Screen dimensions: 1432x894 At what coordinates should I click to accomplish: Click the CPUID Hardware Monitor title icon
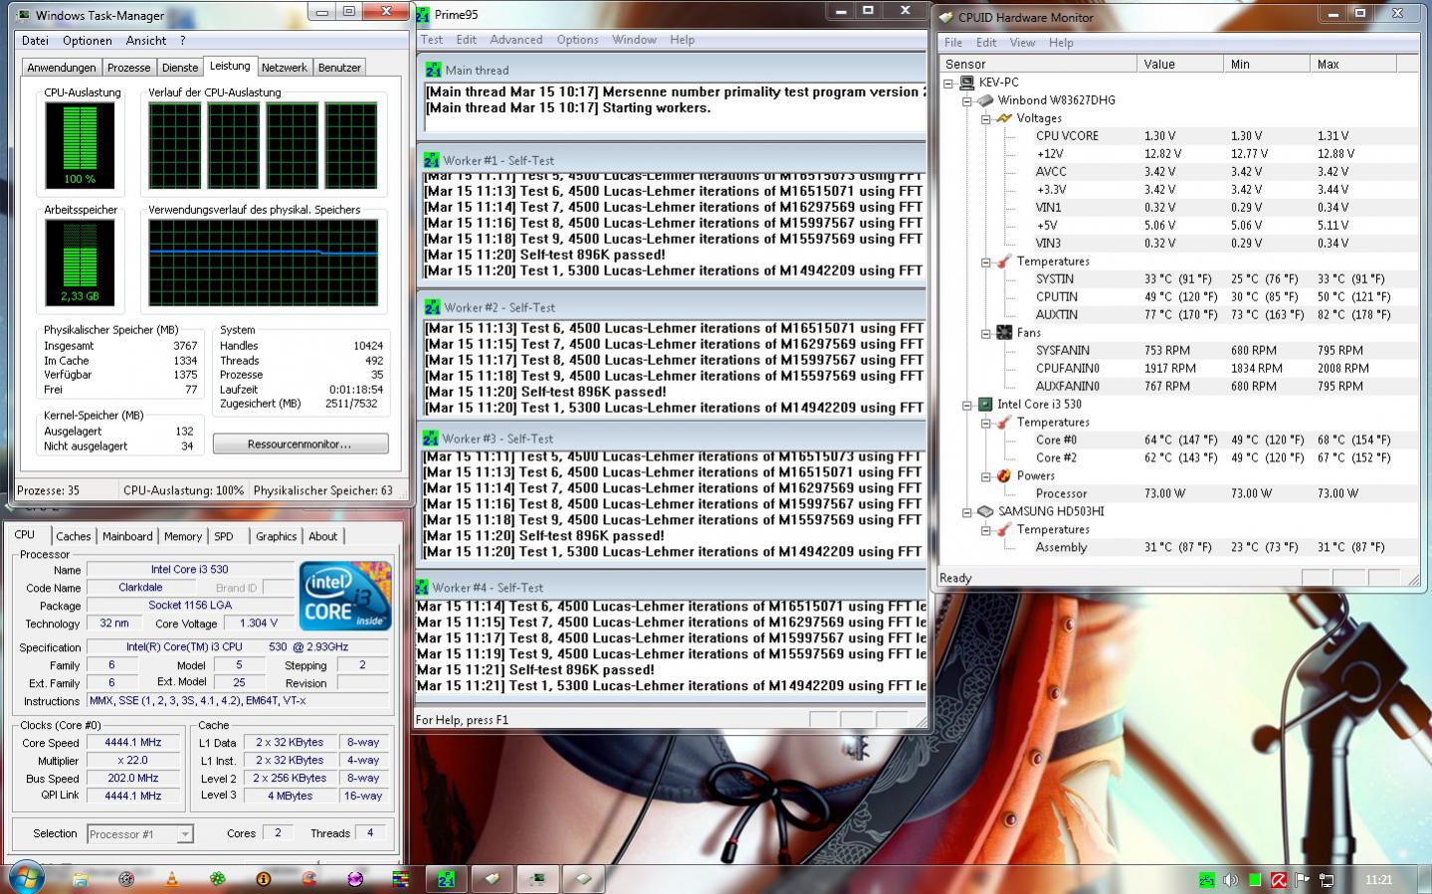[946, 17]
